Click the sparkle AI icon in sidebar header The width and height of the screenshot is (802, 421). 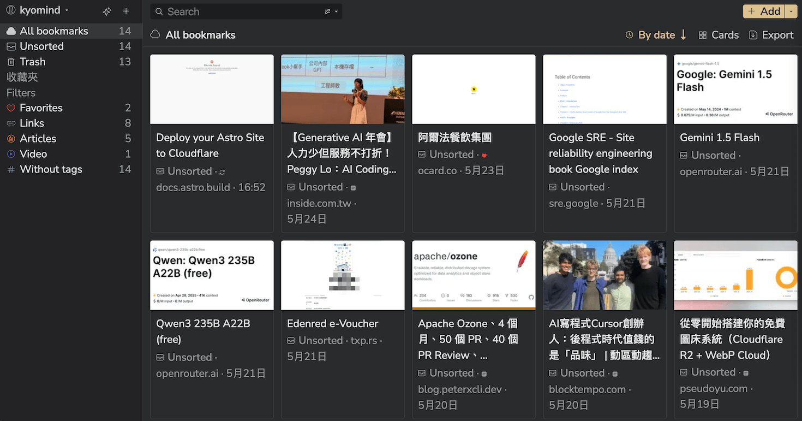pyautogui.click(x=107, y=11)
